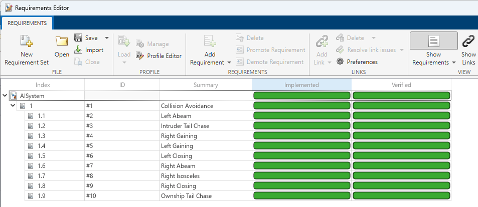Click the Verified column header
478x207 pixels.
pos(401,85)
